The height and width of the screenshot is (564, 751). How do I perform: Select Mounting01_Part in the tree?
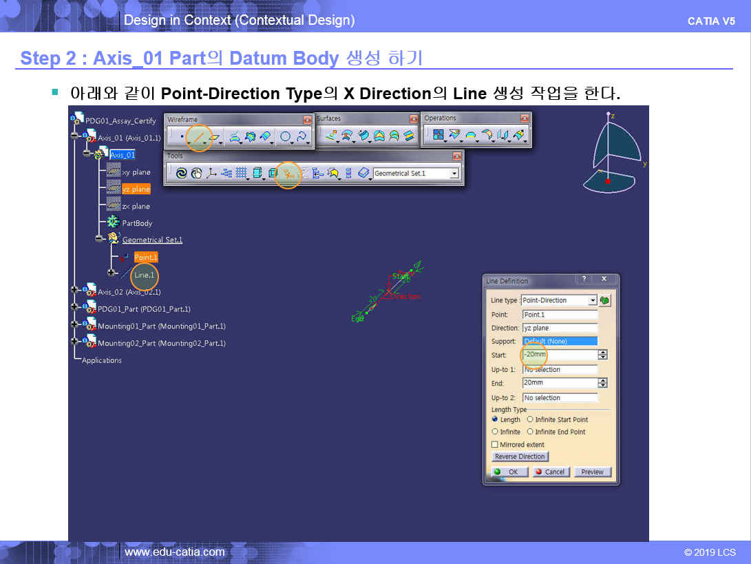coord(161,326)
